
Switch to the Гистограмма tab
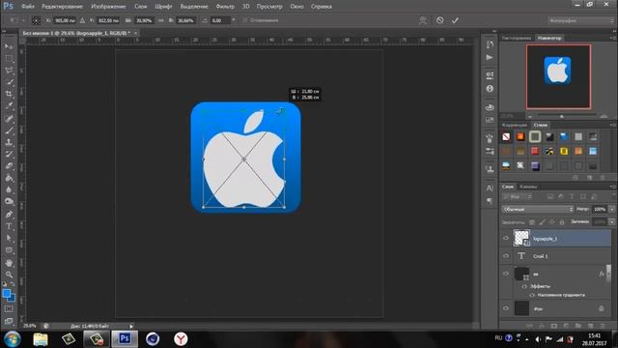point(517,38)
